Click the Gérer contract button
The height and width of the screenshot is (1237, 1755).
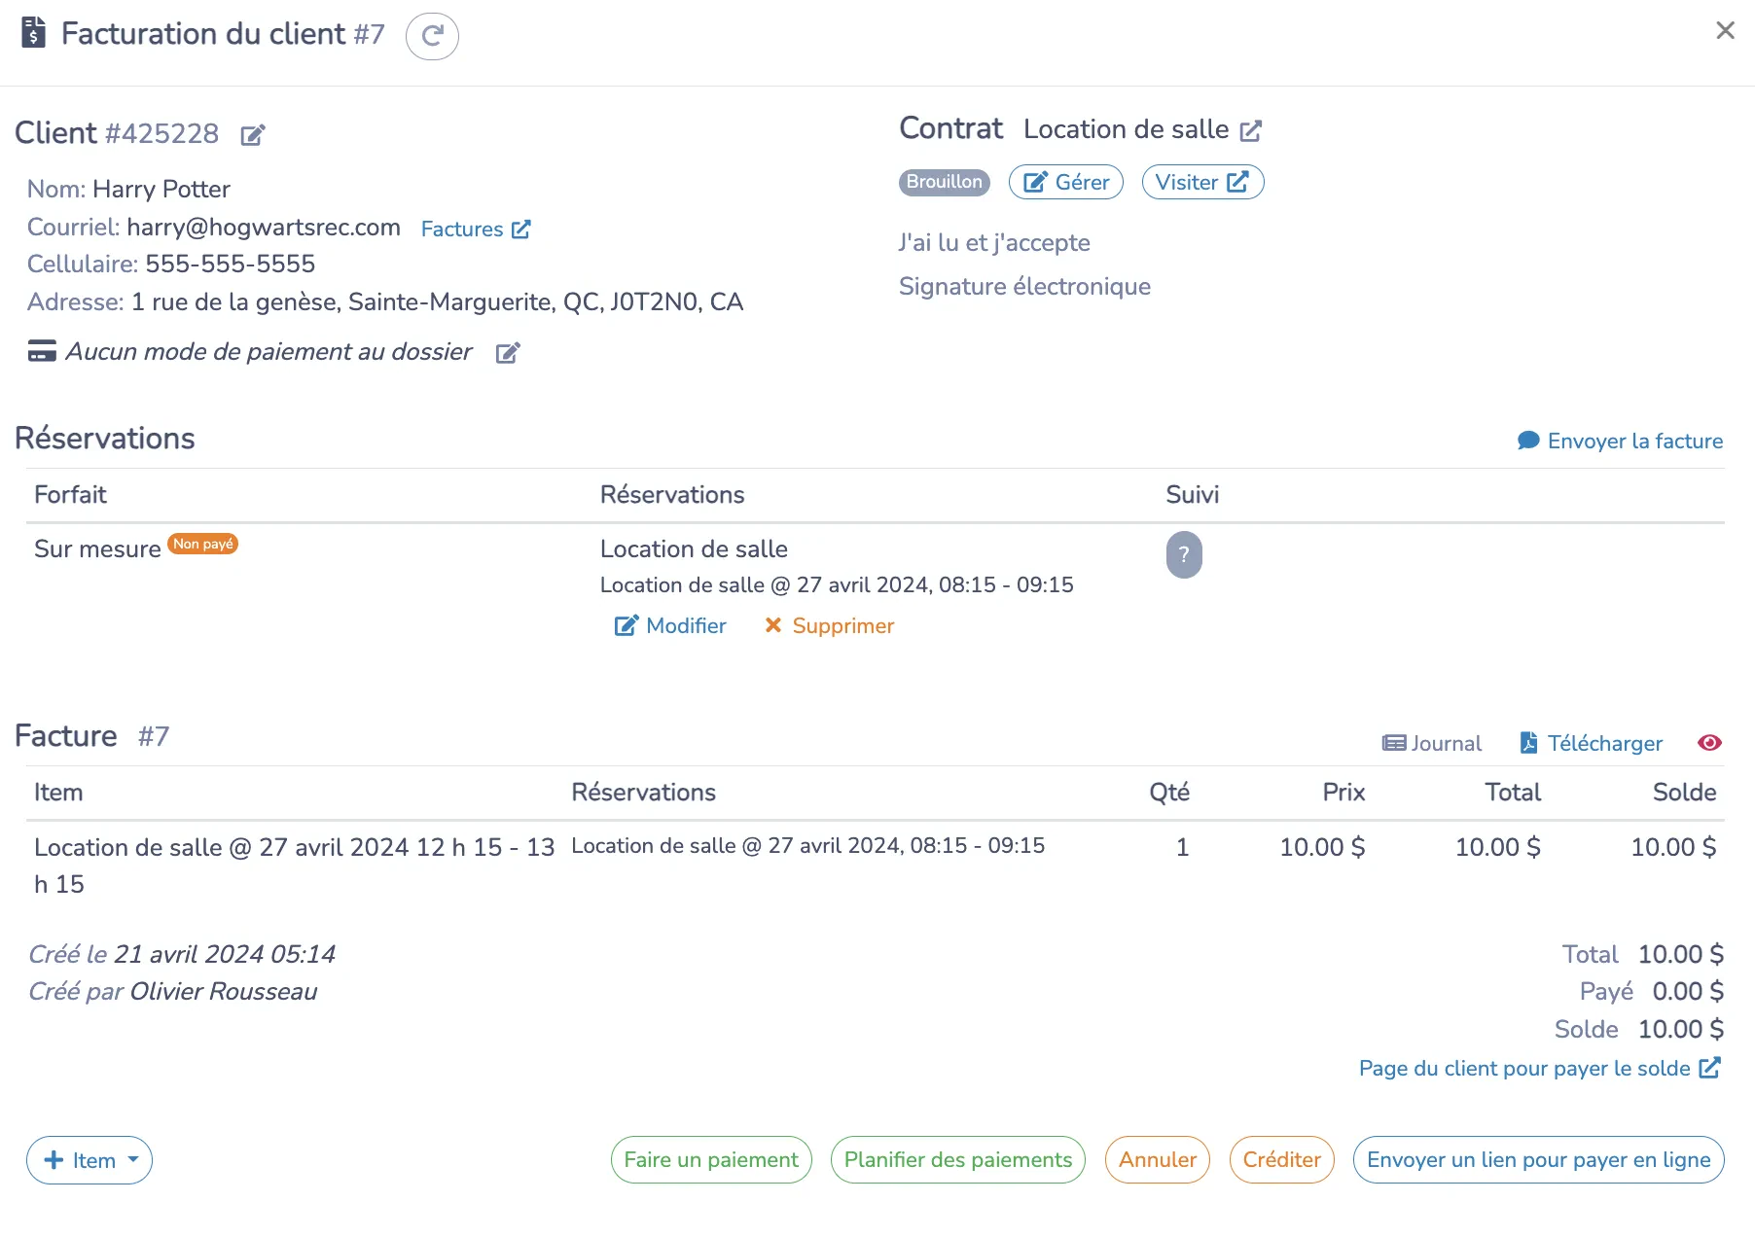pos(1066,182)
